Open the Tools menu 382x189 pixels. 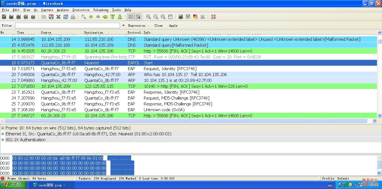pyautogui.click(x=116, y=10)
